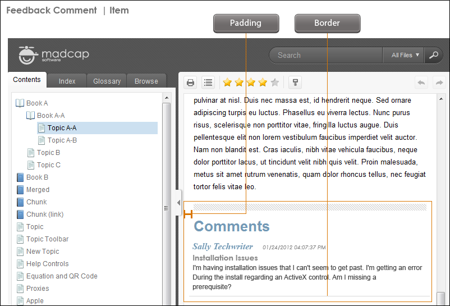
Task: Click the magnifier search button
Action: click(x=433, y=55)
